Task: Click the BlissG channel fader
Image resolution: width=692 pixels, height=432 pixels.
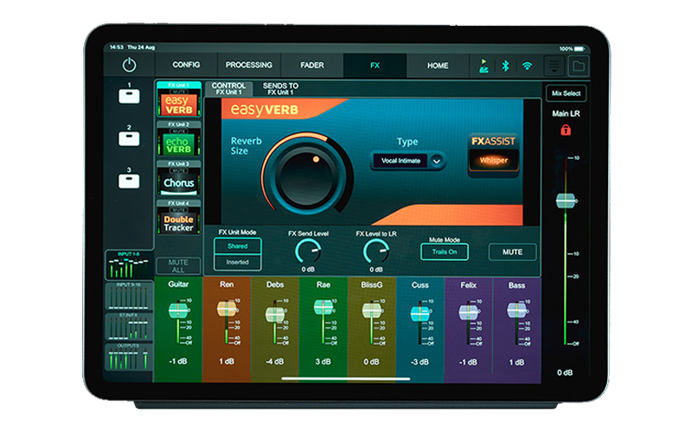Action: tap(372, 310)
